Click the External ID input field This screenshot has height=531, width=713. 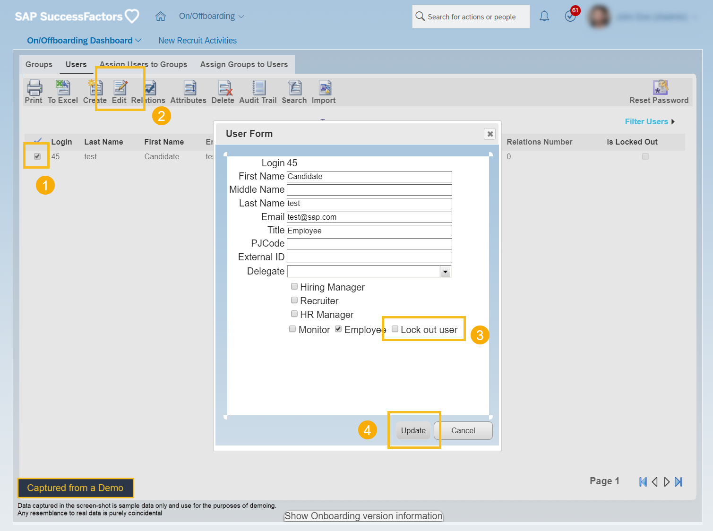(369, 257)
